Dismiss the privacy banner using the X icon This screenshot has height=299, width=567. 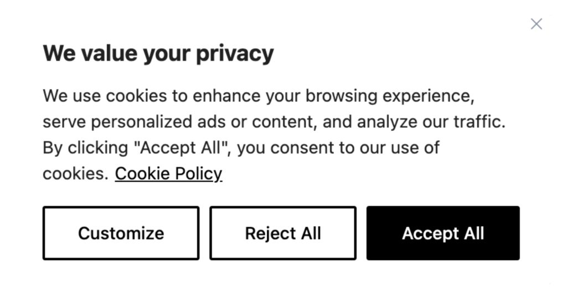click(x=536, y=24)
